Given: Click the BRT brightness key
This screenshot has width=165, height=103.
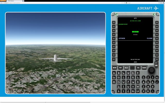Looking at the screenshot, I should point(156,63).
